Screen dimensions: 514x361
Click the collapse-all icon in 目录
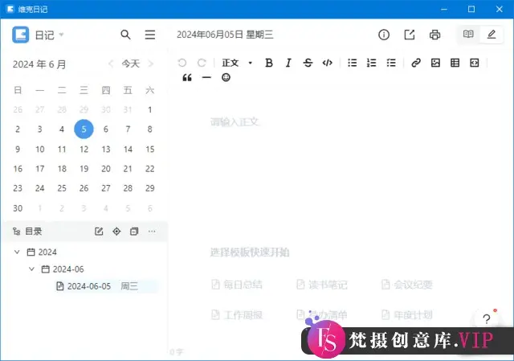tap(134, 232)
